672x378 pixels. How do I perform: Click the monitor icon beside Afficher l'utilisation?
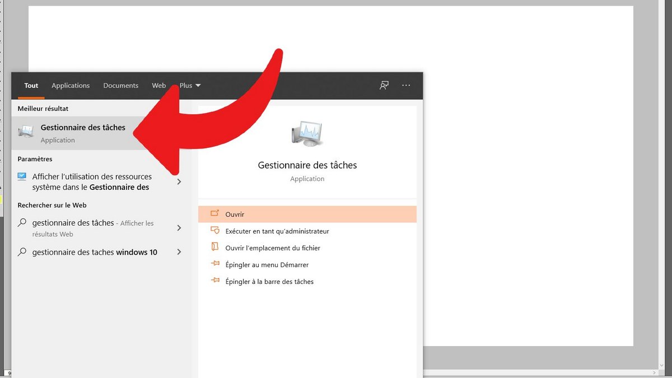pos(22,176)
